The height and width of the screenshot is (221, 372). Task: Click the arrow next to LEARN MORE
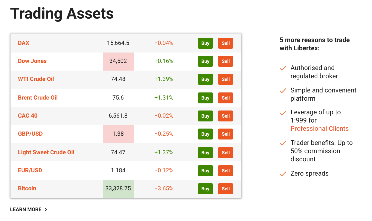point(46,209)
